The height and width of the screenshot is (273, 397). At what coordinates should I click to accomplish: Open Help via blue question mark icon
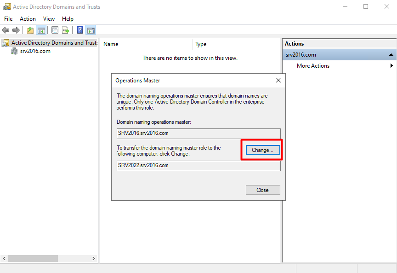click(80, 30)
